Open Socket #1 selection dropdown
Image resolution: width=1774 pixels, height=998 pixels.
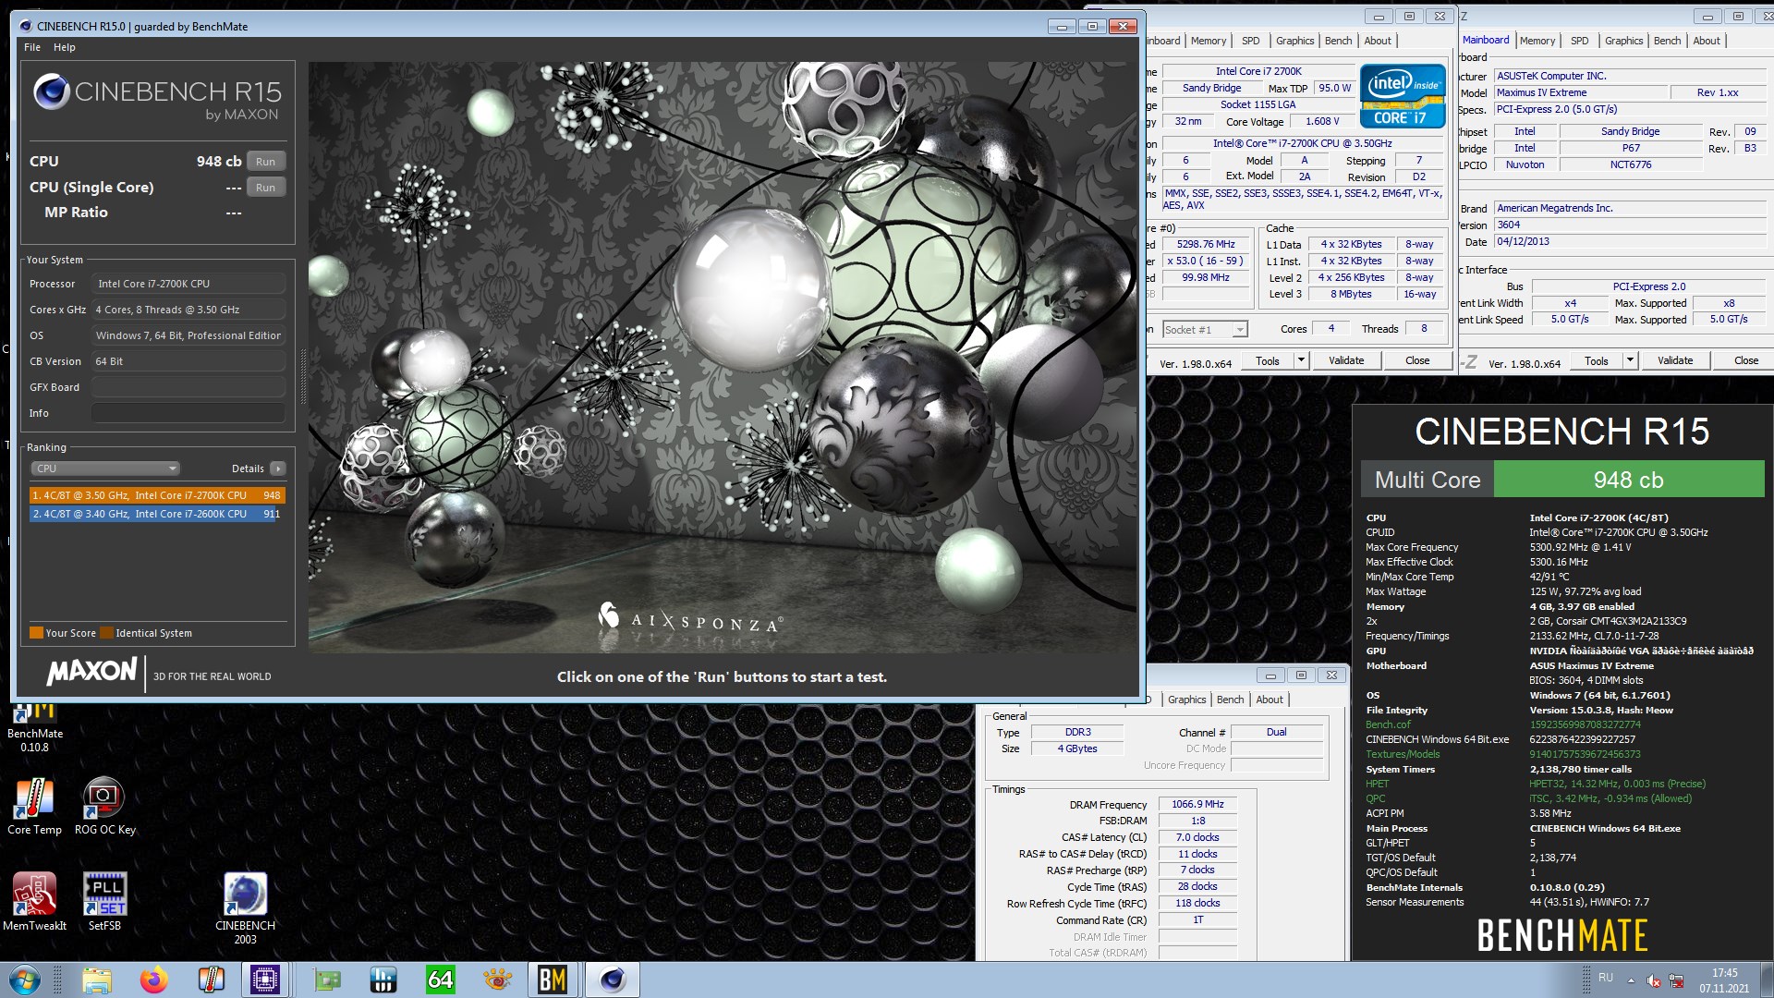pyautogui.click(x=1205, y=330)
